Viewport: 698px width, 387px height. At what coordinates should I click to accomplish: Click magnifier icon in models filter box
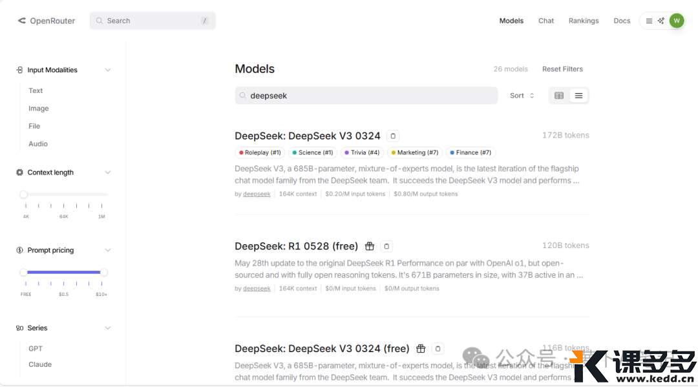(x=242, y=96)
